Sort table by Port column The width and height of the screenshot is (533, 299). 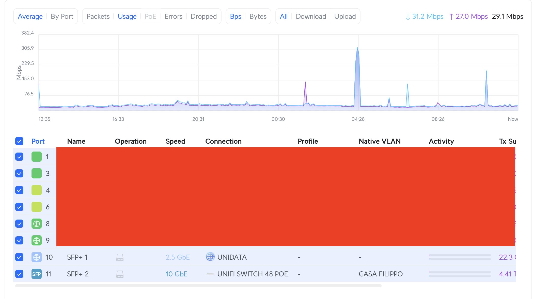pos(38,141)
